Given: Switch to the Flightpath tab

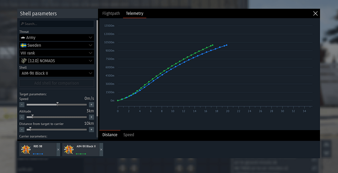Looking at the screenshot, I should click(111, 14).
